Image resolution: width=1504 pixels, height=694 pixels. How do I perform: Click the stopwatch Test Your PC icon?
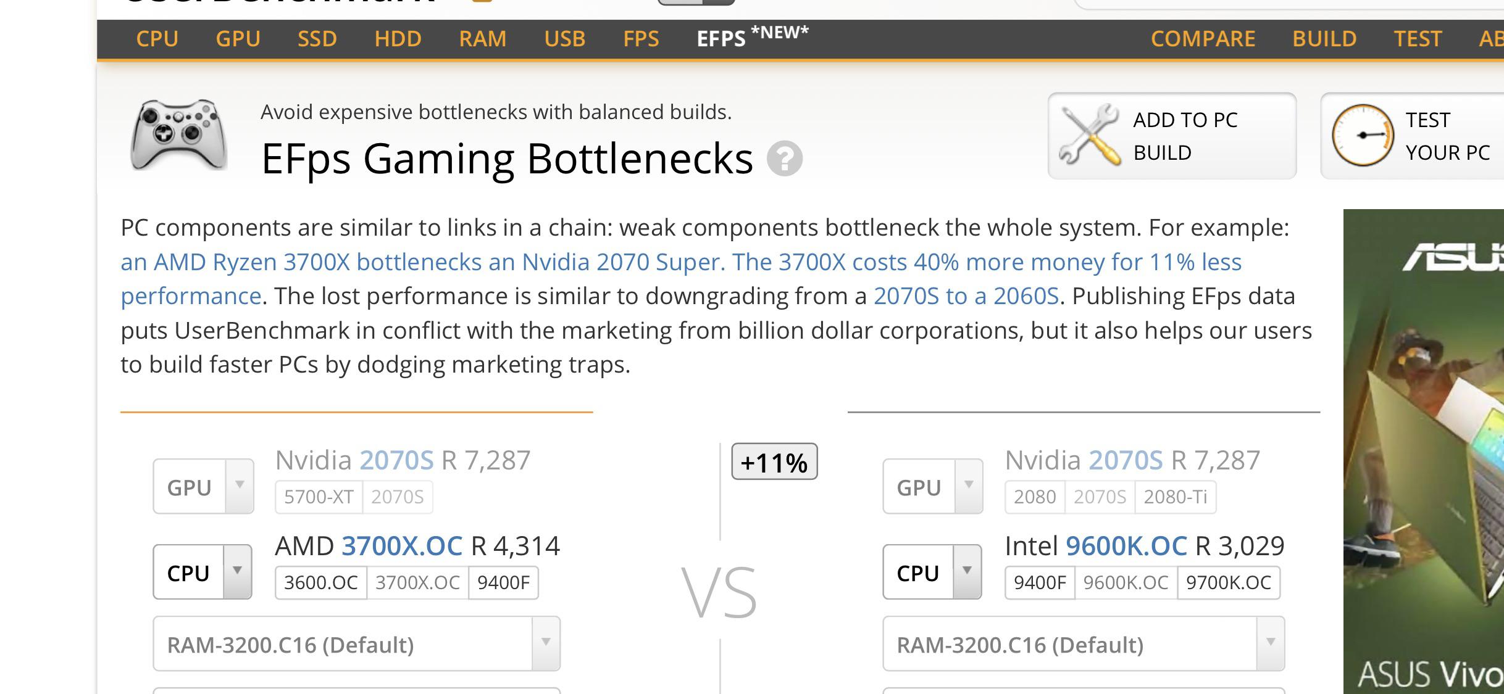pyautogui.click(x=1362, y=135)
